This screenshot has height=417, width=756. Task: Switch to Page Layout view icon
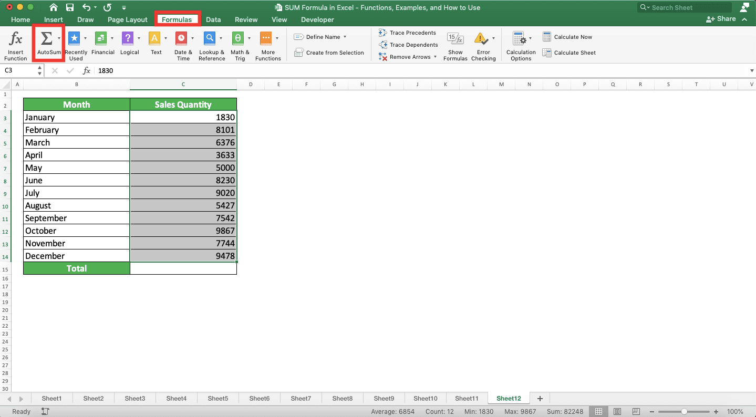pyautogui.click(x=617, y=412)
